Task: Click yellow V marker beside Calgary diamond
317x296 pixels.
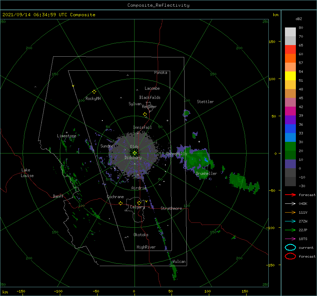Action: 146,201
